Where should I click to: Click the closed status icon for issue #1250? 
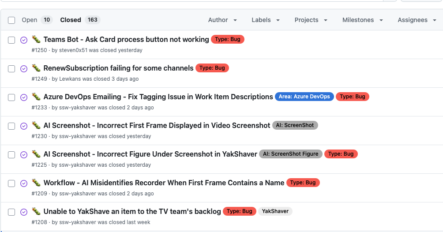(x=24, y=40)
